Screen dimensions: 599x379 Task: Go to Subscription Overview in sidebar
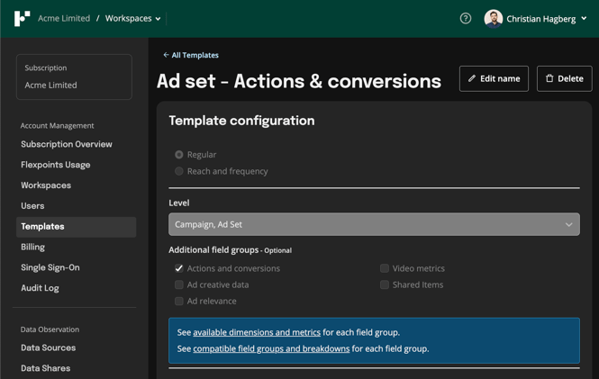coord(67,144)
